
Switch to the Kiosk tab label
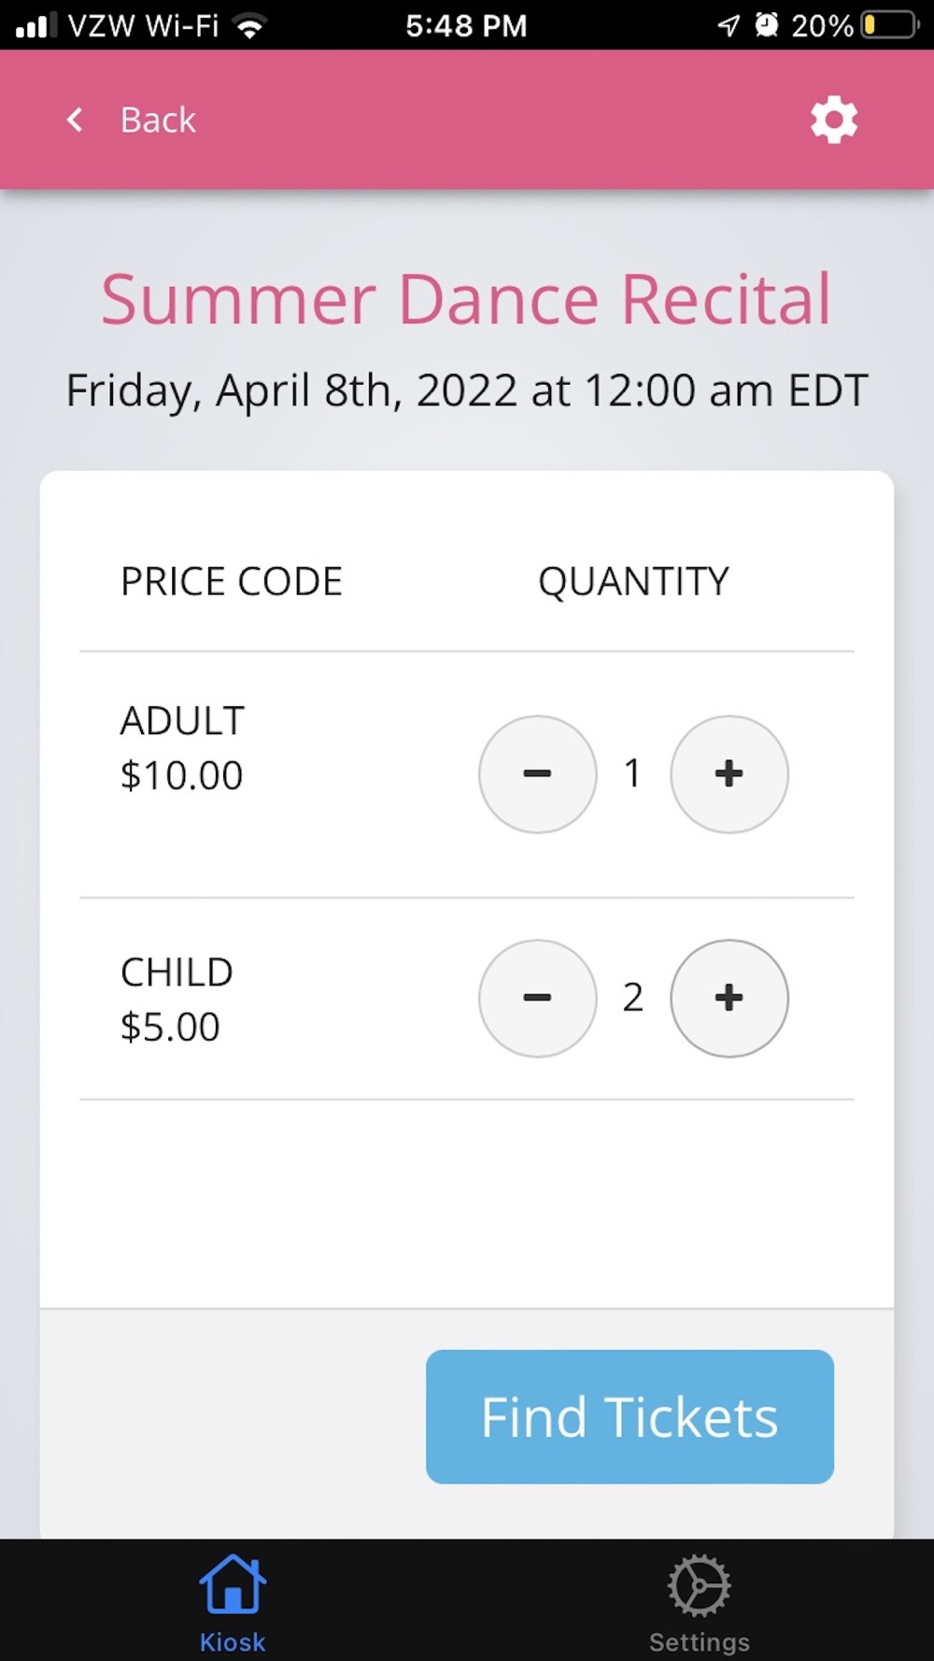coord(232,1642)
